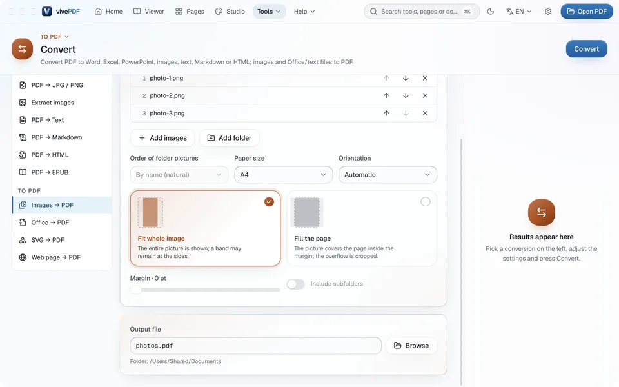Click the blue Convert button
Screen dimensions: 619x387
tap(586, 49)
